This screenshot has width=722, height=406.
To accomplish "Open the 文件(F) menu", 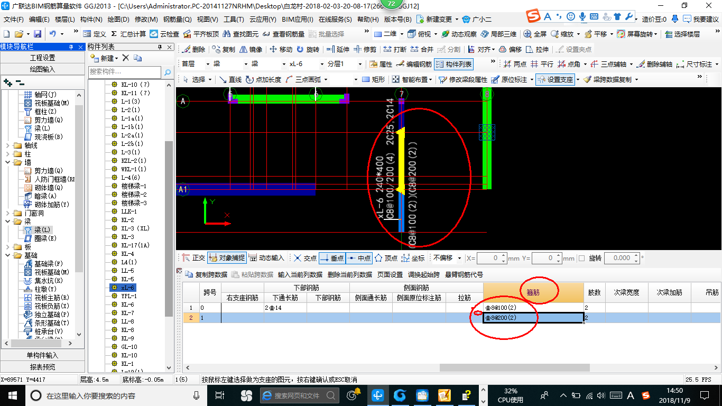I will click(x=14, y=20).
